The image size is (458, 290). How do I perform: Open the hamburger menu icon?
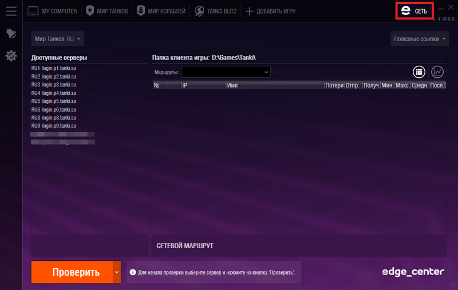coord(11,11)
